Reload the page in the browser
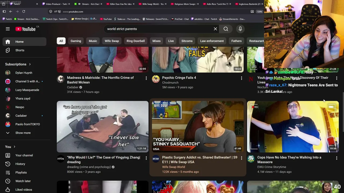Viewport: 344px width, 193px height. (24, 12)
